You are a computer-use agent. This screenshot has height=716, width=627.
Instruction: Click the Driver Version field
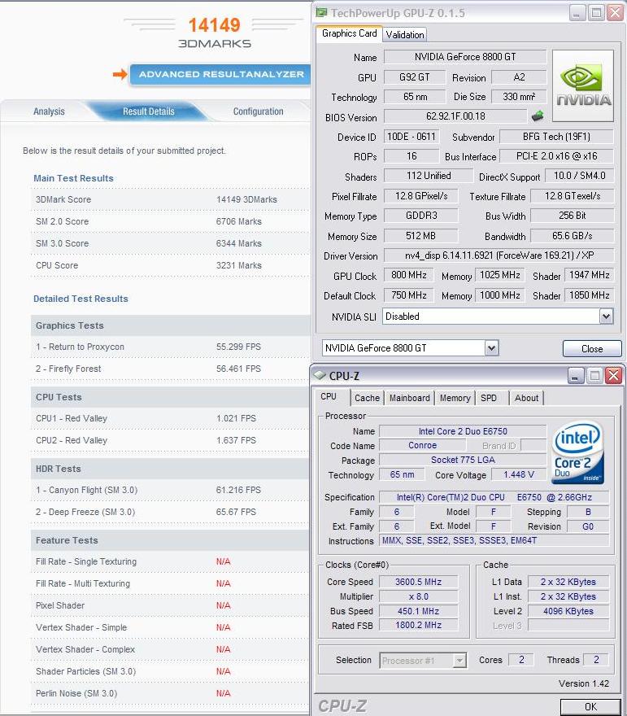pos(499,255)
